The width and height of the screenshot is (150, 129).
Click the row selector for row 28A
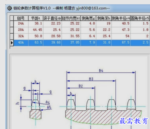click(12, 30)
